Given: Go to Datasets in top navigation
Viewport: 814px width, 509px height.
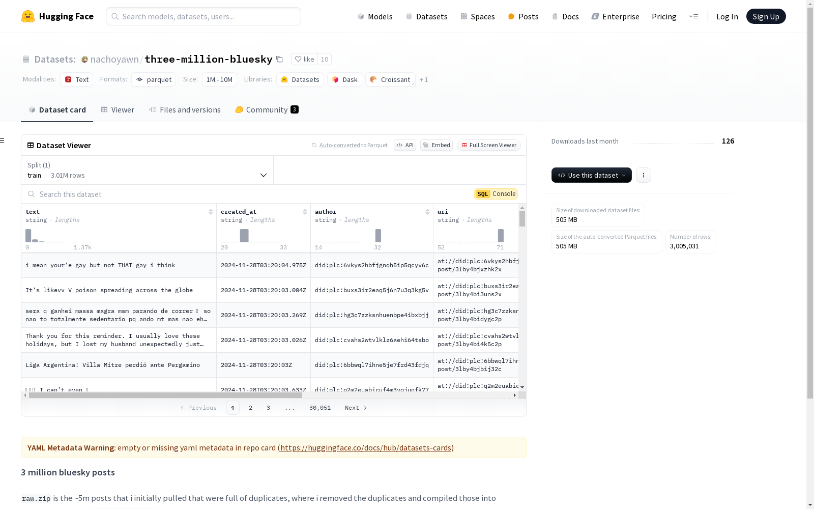Looking at the screenshot, I should 426,16.
